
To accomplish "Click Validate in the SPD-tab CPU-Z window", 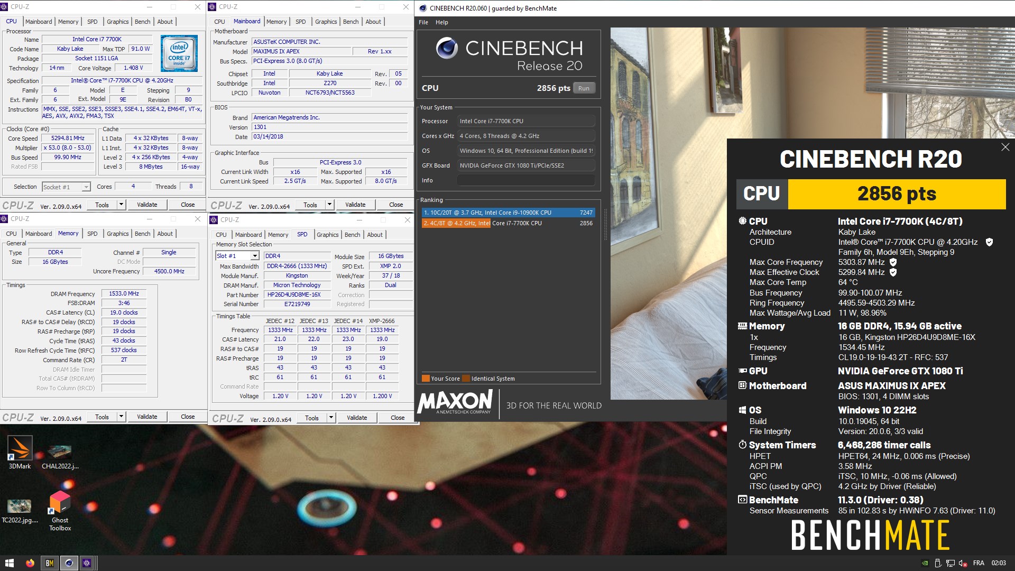I will [357, 418].
